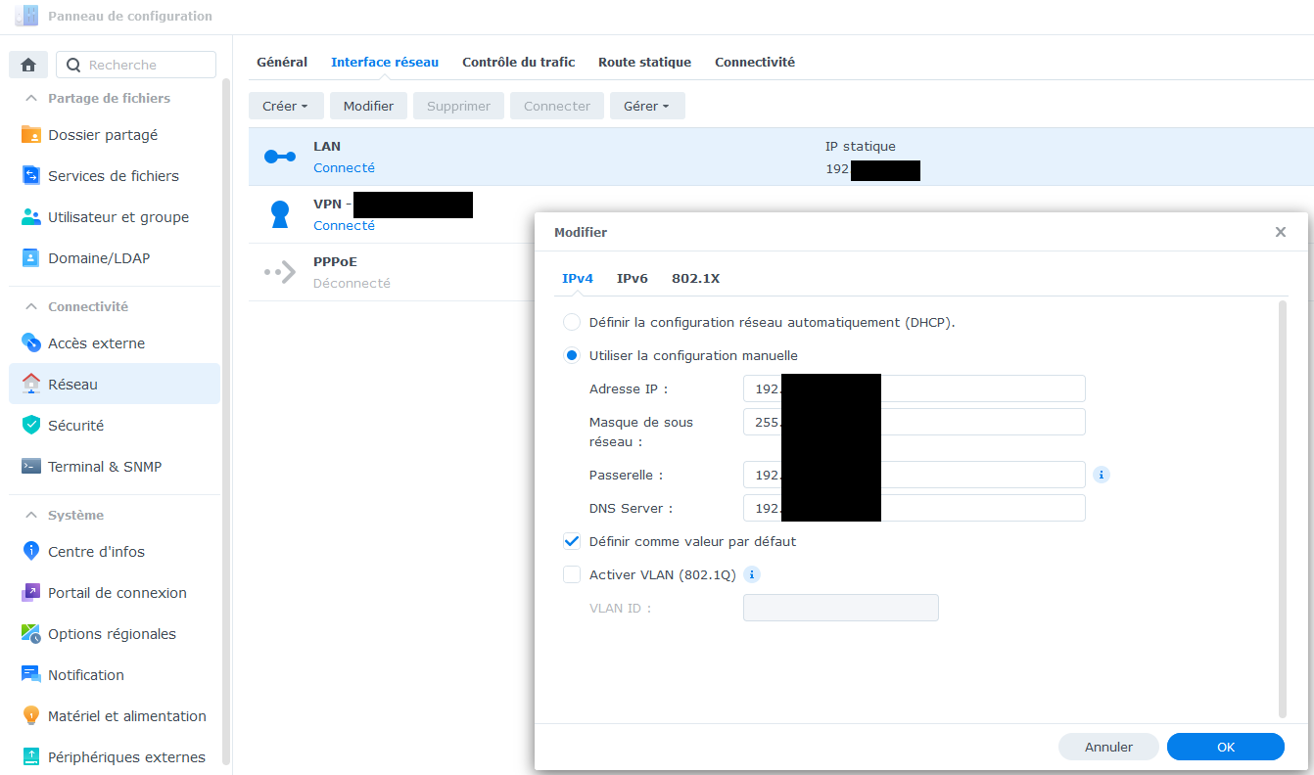Click info icon beside Activer VLAN
This screenshot has width=1314, height=775.
pyautogui.click(x=752, y=574)
